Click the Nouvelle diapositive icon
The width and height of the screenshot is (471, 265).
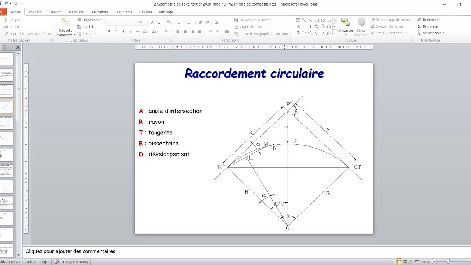[x=65, y=22]
